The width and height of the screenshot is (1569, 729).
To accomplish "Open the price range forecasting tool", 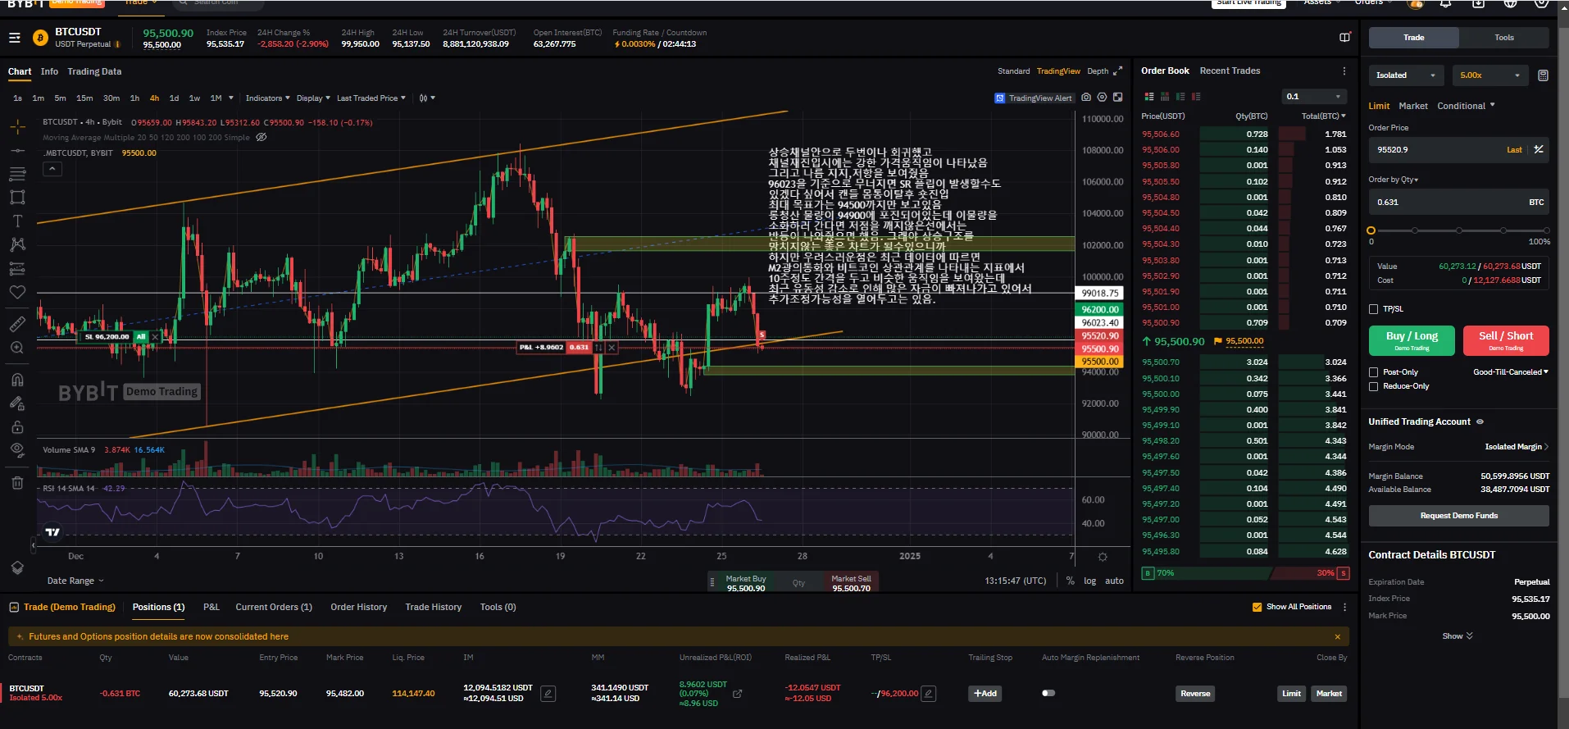I will coord(17,268).
